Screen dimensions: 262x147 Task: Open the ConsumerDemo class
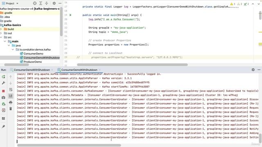point(33,53)
